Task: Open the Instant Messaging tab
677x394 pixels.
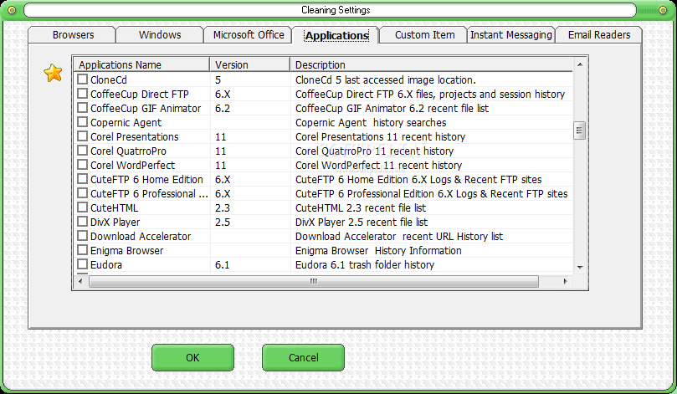Action: 510,35
